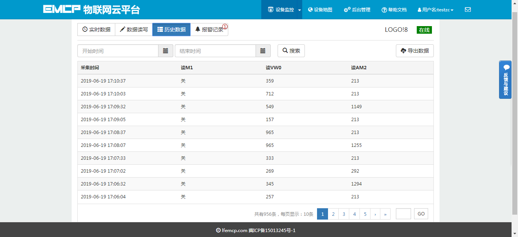Focus the 结束时间 input field

pyautogui.click(x=215, y=51)
